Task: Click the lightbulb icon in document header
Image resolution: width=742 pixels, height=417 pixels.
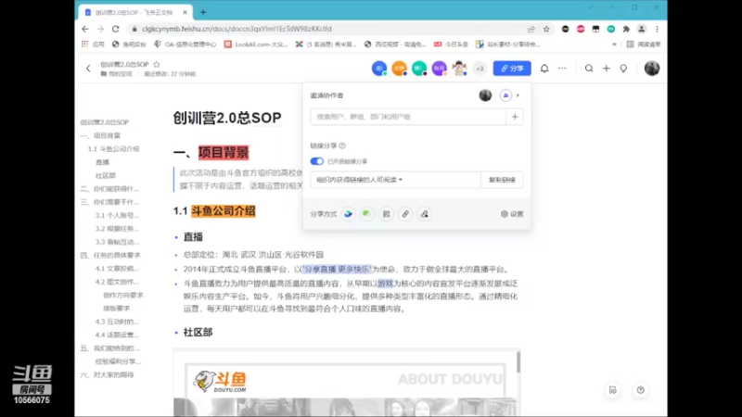Action: coord(623,69)
